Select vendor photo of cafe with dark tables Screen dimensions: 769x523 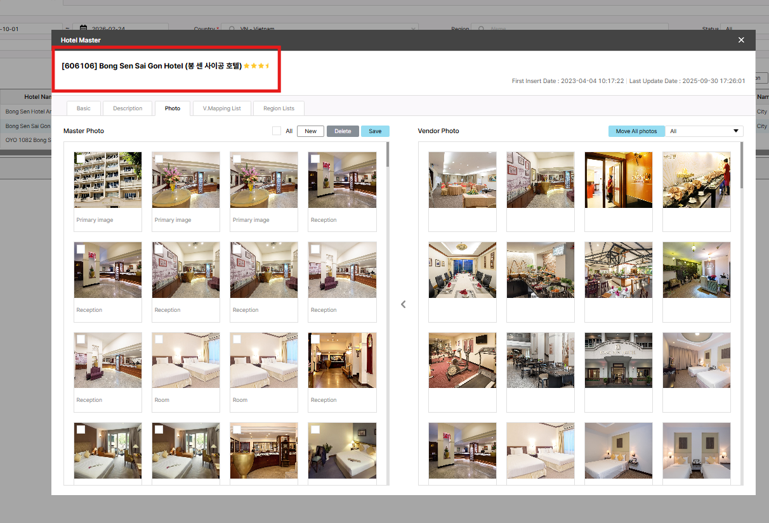pos(541,360)
